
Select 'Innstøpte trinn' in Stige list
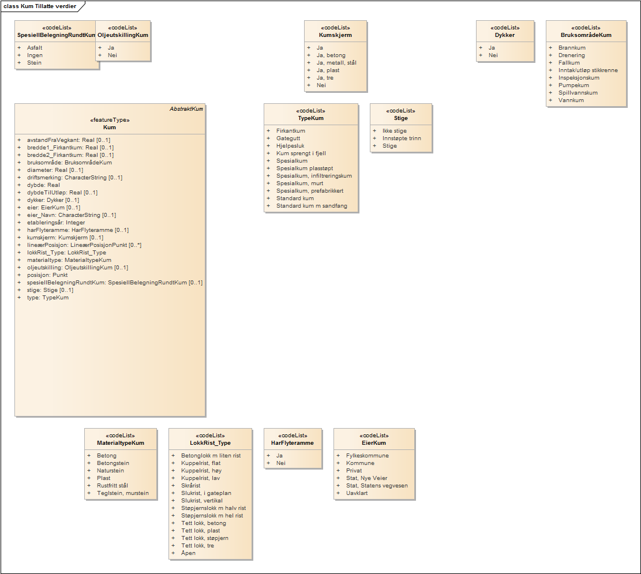coord(402,138)
